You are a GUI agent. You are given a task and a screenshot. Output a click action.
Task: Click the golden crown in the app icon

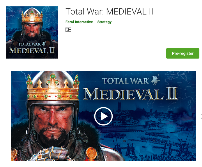tap(32, 17)
